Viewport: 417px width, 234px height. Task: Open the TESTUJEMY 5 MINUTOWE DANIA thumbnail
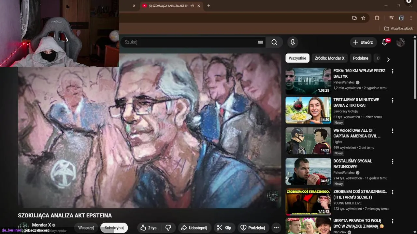308,110
